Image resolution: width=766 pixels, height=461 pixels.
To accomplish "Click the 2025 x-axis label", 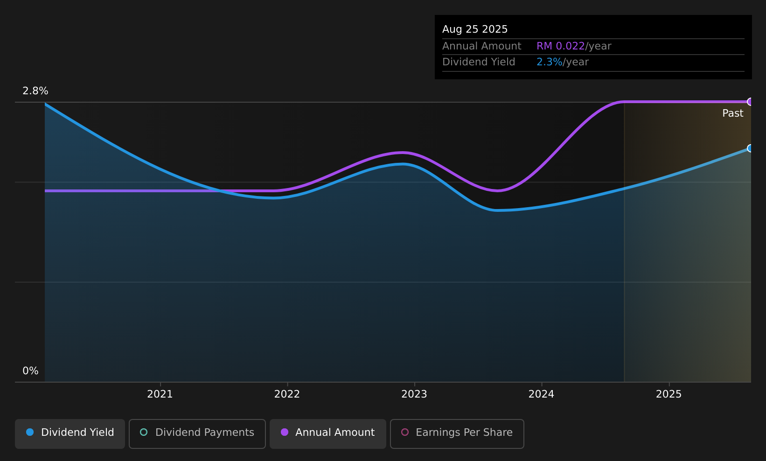I will tap(669, 394).
